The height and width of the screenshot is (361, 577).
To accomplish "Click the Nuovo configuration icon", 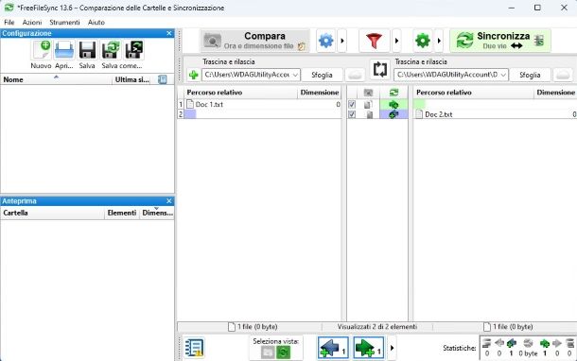I will pyautogui.click(x=42, y=50).
